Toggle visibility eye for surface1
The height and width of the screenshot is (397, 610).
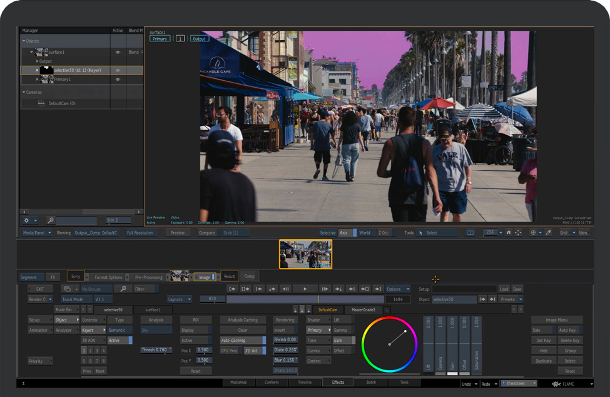pyautogui.click(x=118, y=53)
